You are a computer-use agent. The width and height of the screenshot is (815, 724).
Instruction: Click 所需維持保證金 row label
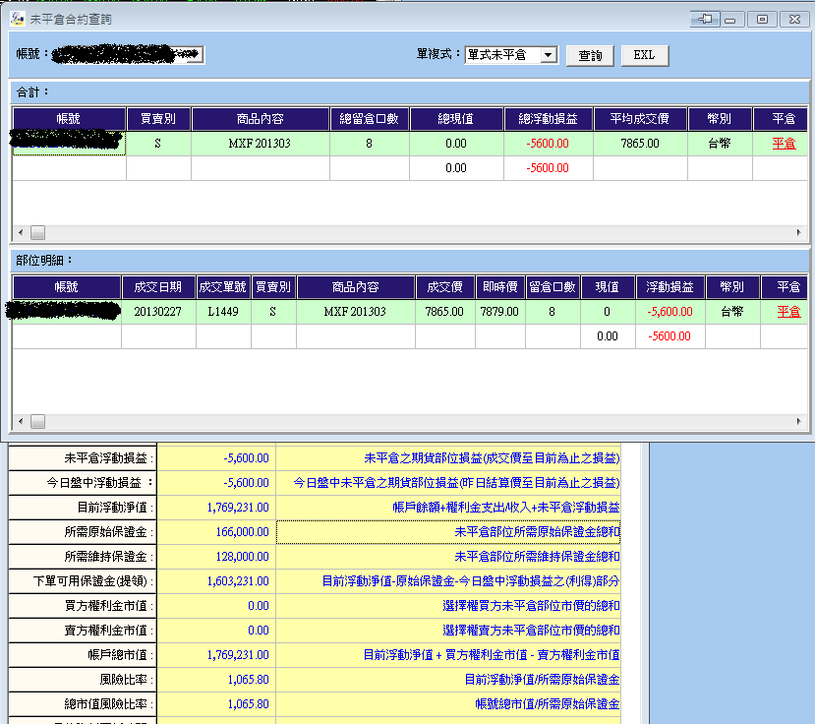[x=83, y=557]
